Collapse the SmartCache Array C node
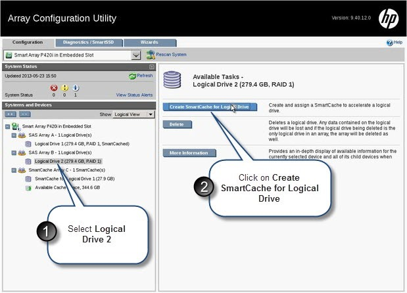The image size is (407, 293). click(14, 170)
